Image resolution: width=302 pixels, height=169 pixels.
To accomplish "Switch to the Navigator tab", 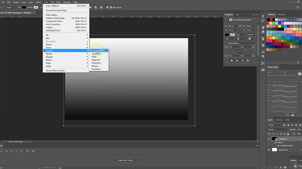I will tap(282, 15).
